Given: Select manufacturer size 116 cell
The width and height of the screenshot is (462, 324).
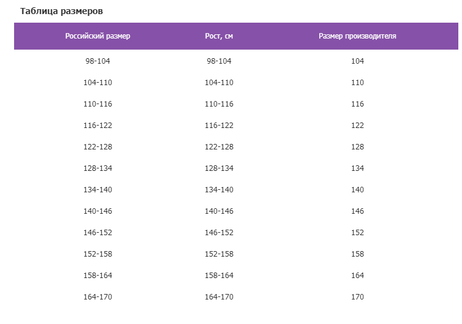Looking at the screenshot, I should coord(357,104).
